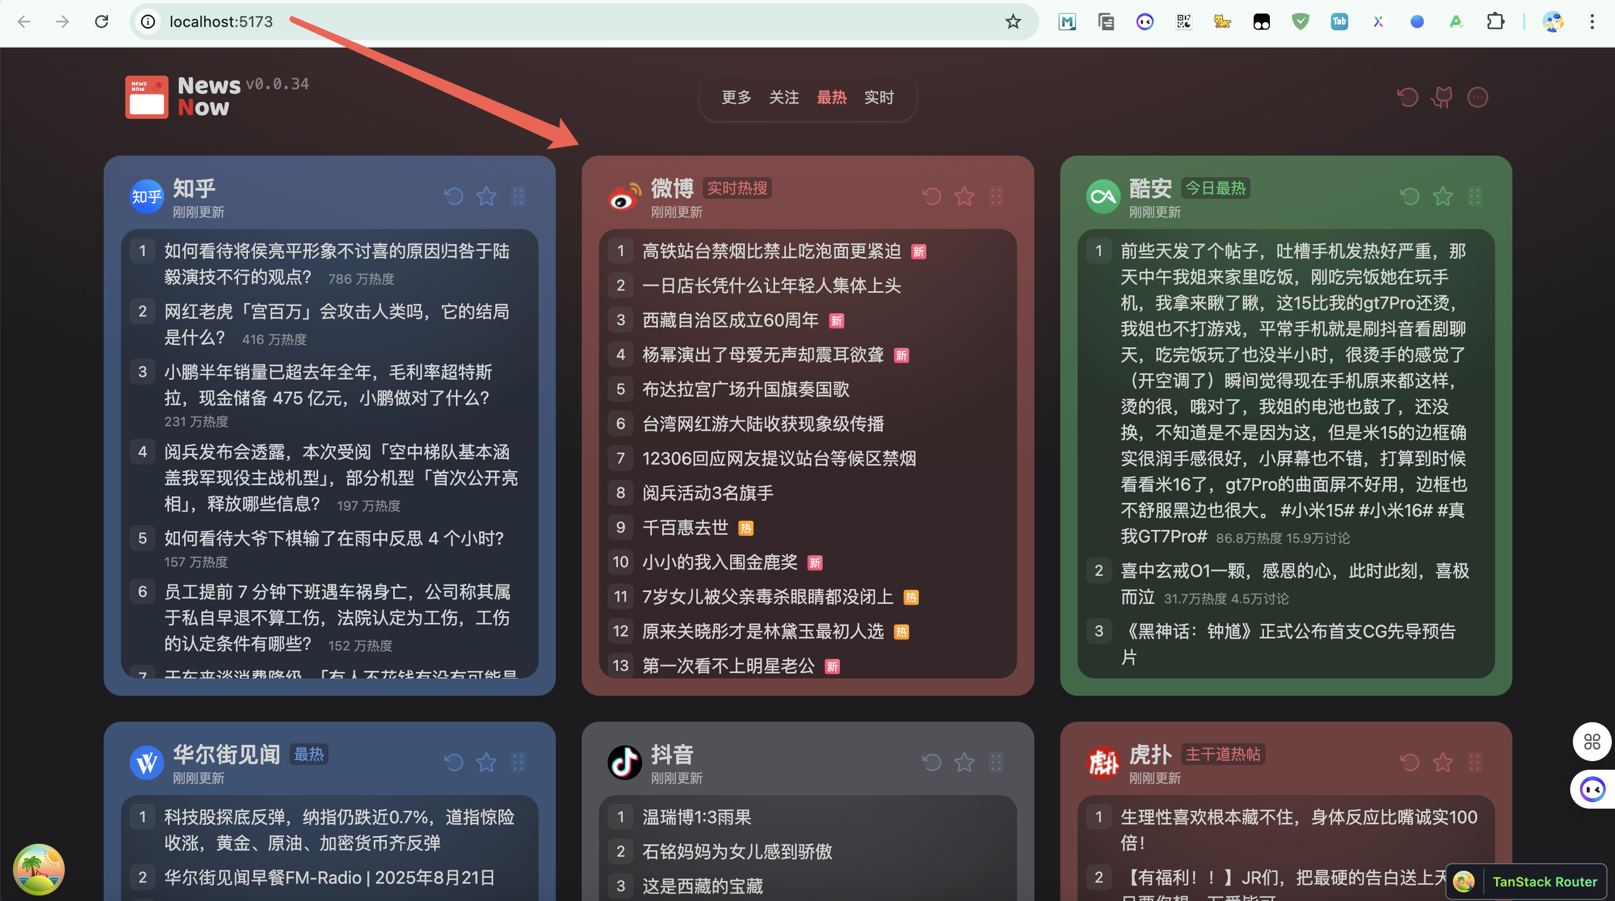Star the 微博 card as favorite
This screenshot has width=1615, height=901.
tap(964, 196)
